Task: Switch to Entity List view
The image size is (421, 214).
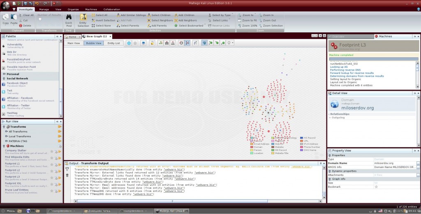Action: (x=113, y=43)
